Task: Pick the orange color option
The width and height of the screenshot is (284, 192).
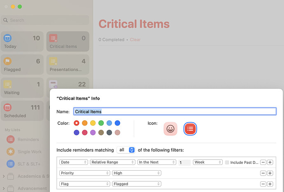Action: pos(85,123)
